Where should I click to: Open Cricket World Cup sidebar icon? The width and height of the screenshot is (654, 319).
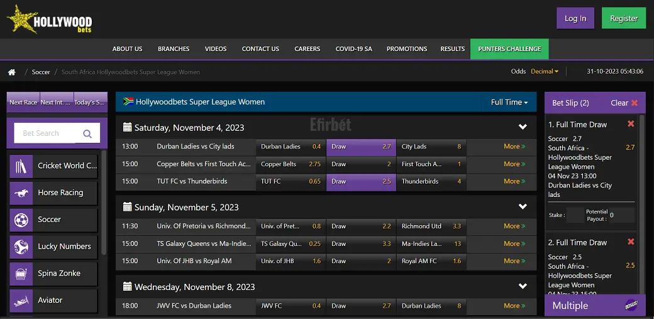click(x=21, y=166)
